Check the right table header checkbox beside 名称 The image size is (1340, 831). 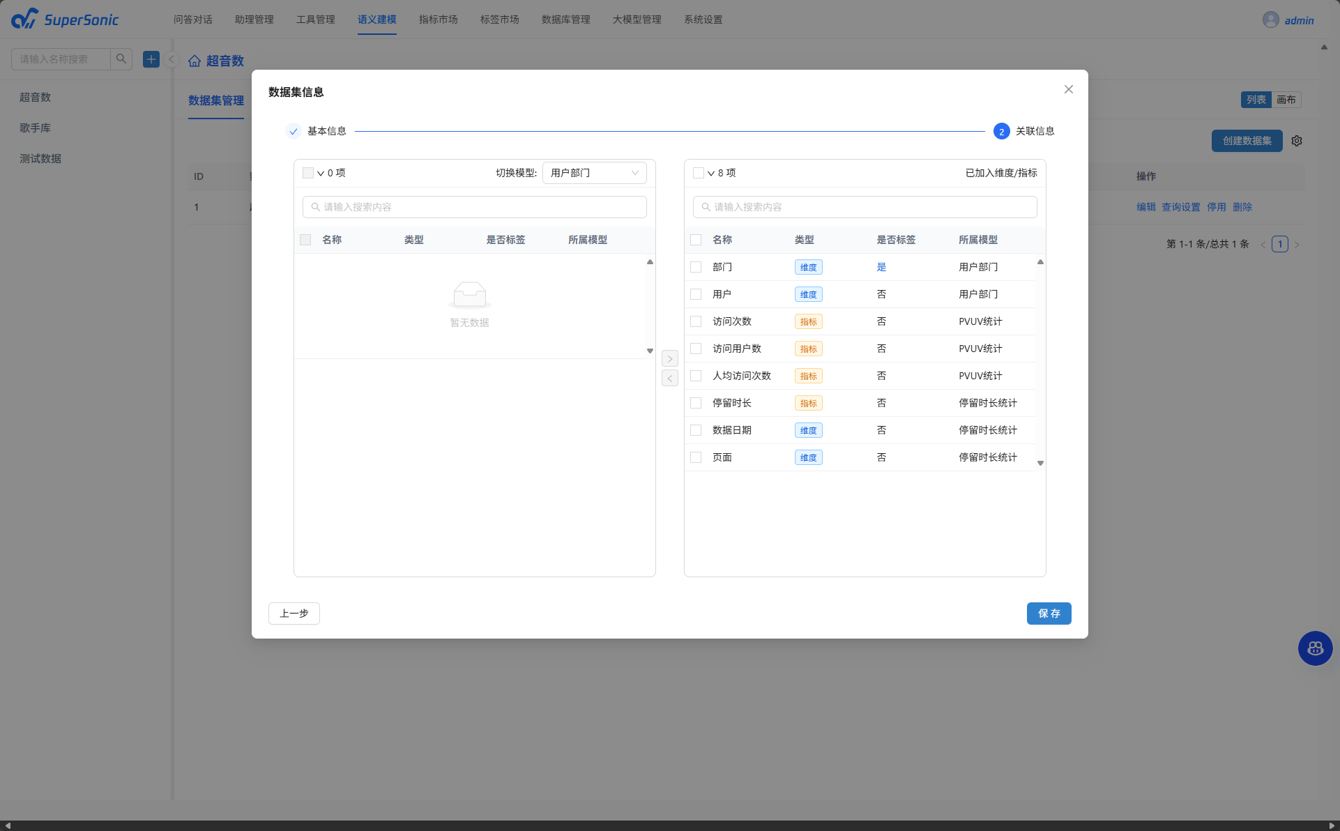pos(696,240)
